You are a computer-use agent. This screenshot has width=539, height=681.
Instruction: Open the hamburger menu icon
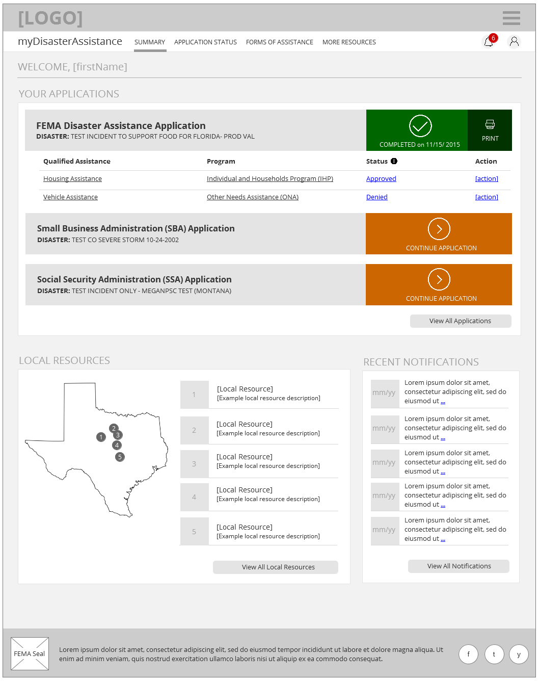tap(511, 18)
